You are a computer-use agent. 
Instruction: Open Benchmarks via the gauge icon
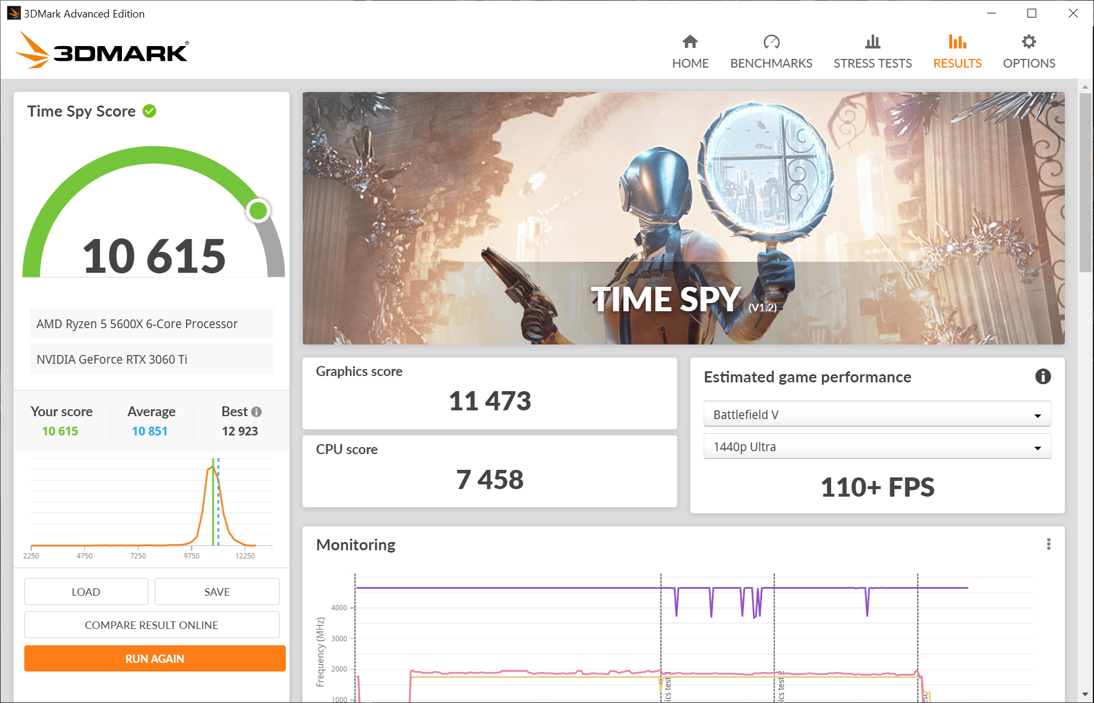coord(771,42)
